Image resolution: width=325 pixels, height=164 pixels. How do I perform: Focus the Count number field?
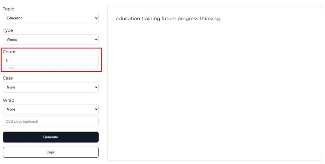point(51,60)
